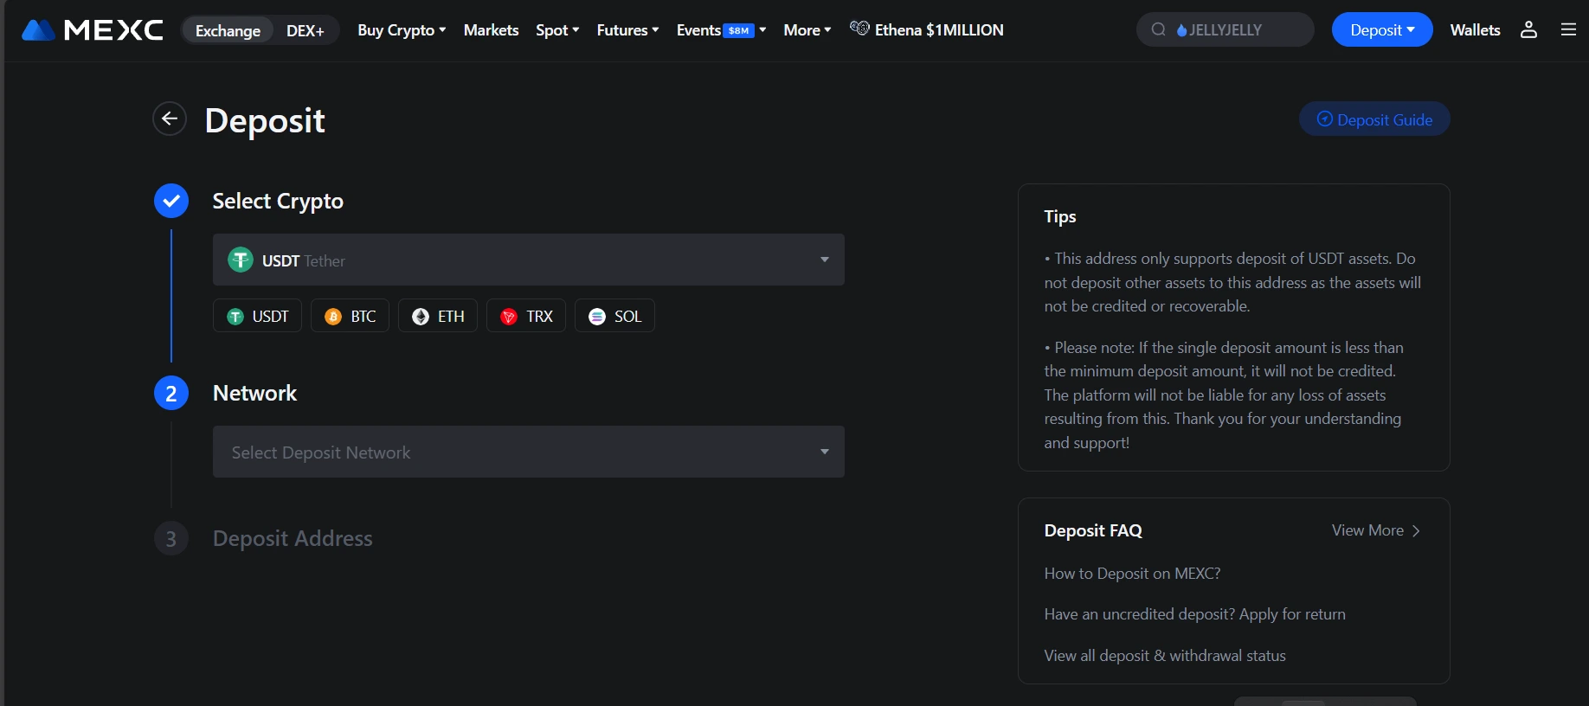The image size is (1589, 706).
Task: Click the View More chevron arrow
Action: (1416, 530)
